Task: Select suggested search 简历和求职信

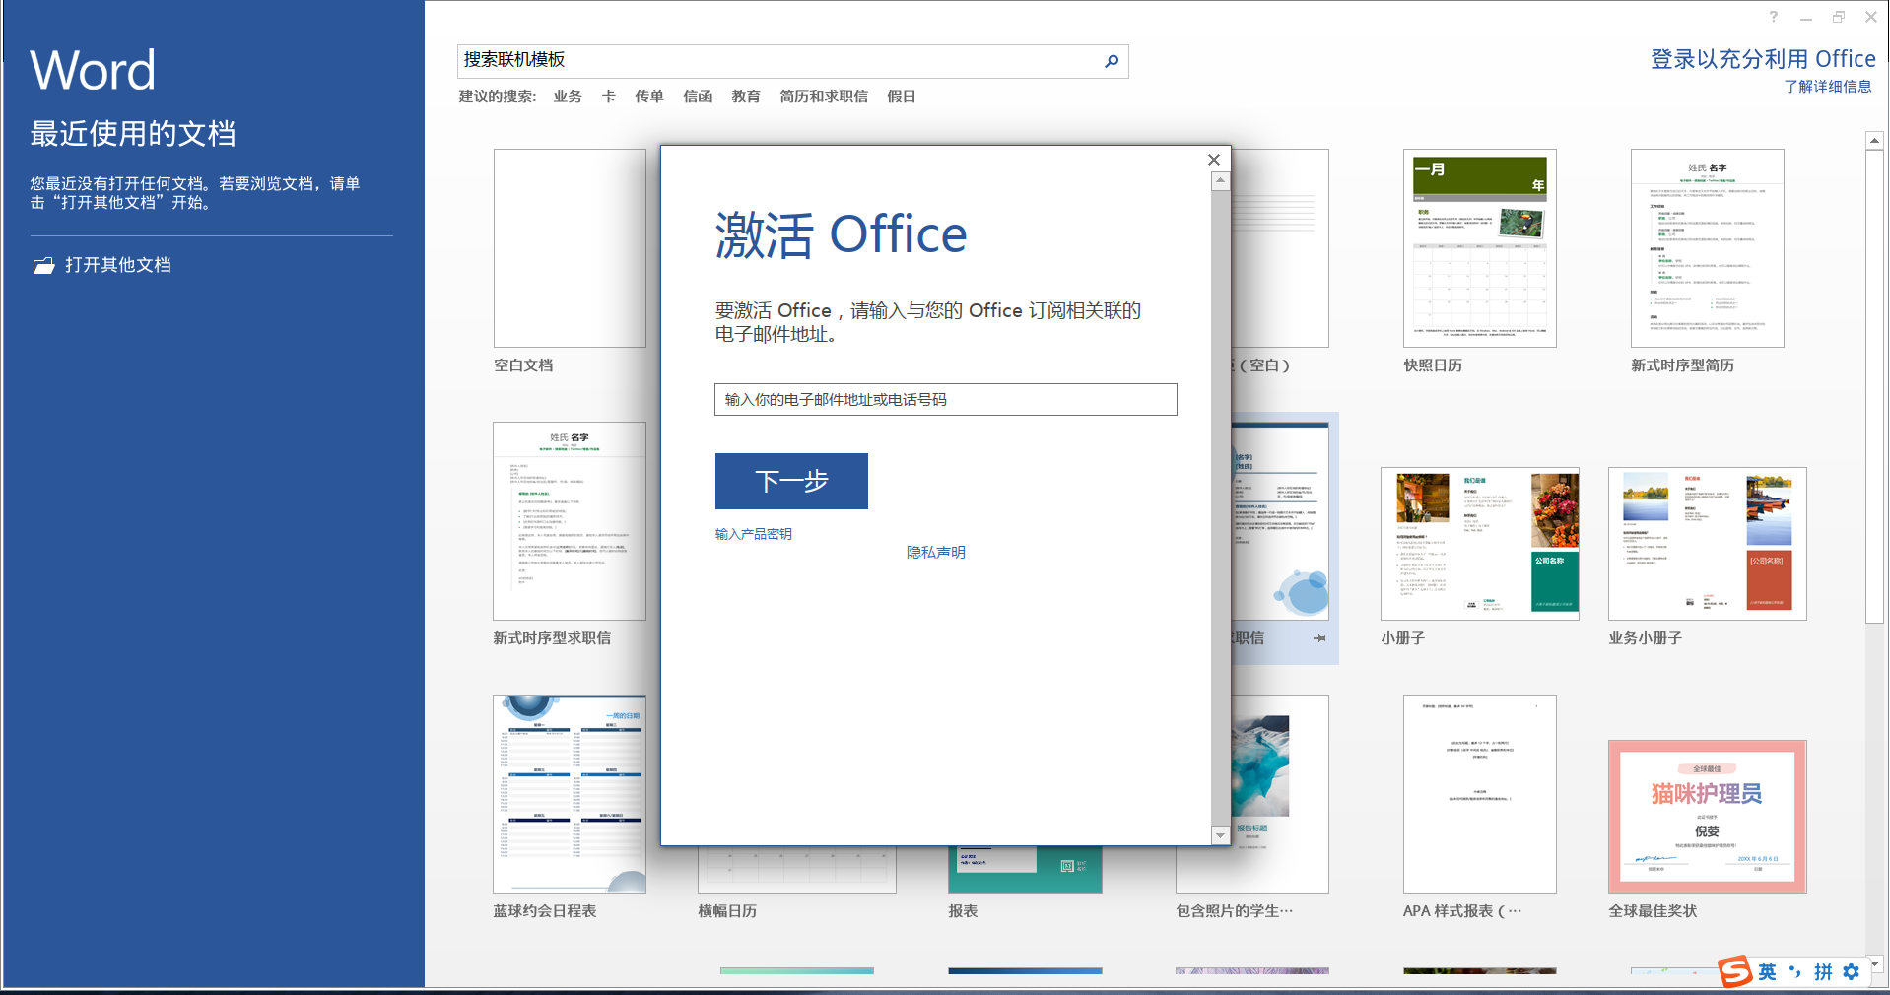Action: pyautogui.click(x=824, y=97)
